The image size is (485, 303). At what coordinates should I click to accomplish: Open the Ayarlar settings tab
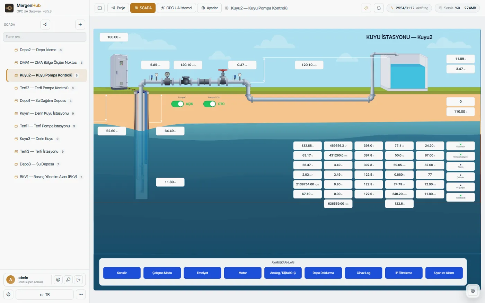(x=209, y=8)
